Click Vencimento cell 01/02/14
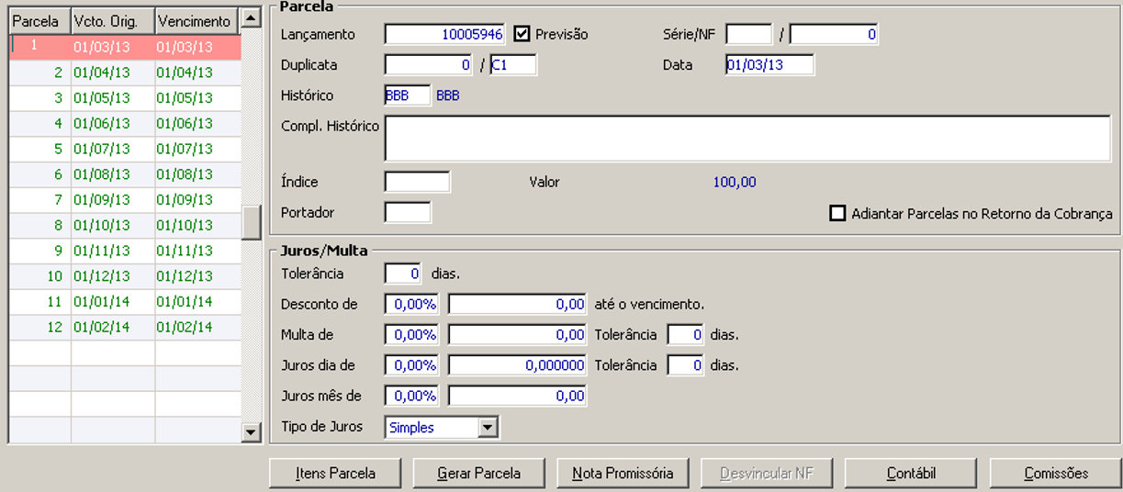This screenshot has height=492, width=1123. (197, 328)
